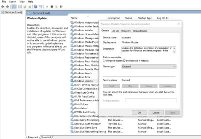Click the Start parameters input field

(x=151, y=101)
